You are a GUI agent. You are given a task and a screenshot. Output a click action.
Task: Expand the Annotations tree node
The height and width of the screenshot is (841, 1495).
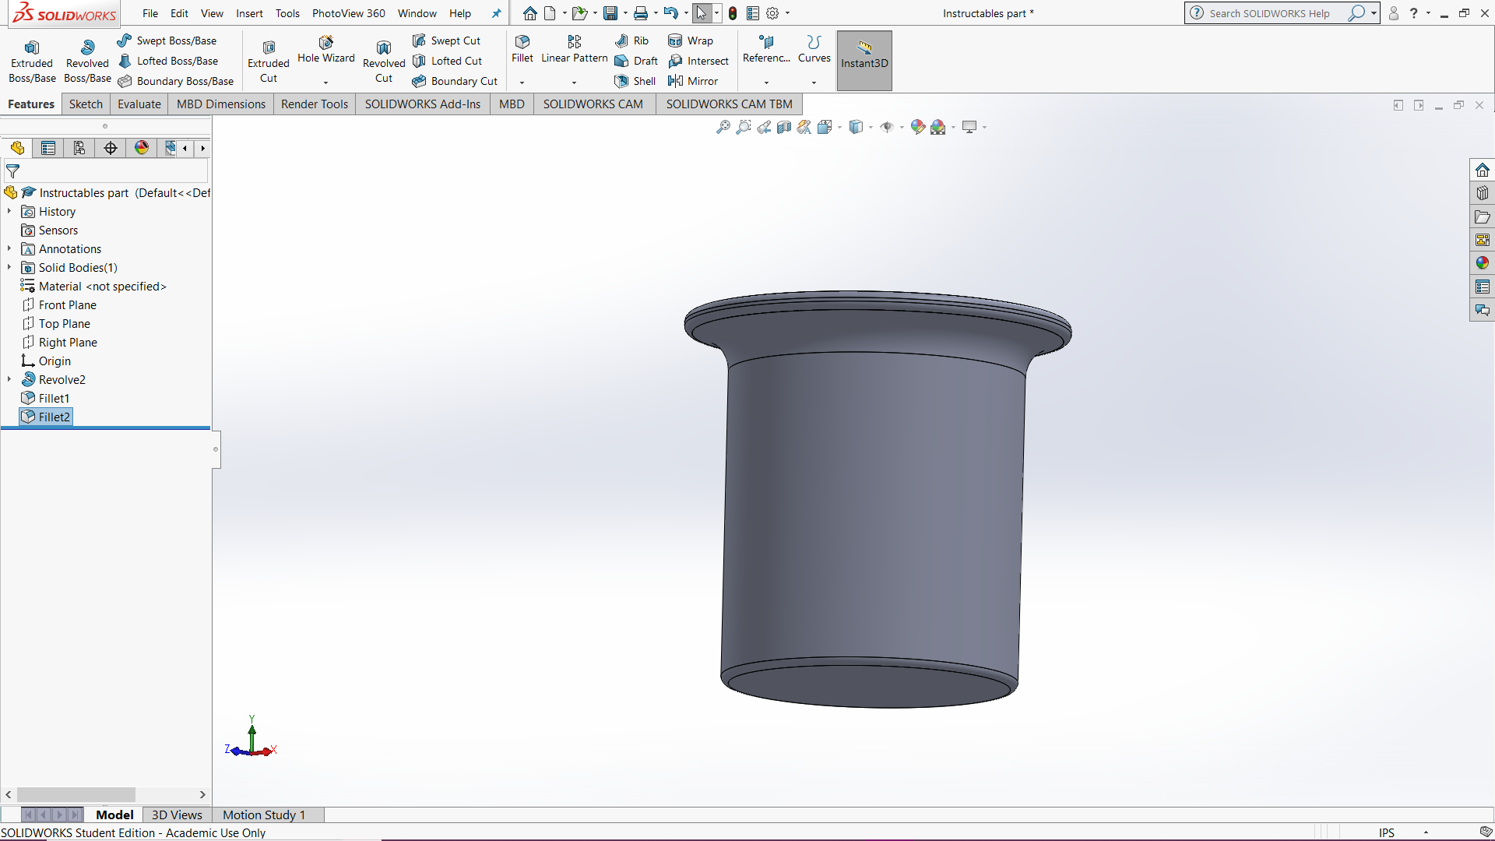click(9, 248)
